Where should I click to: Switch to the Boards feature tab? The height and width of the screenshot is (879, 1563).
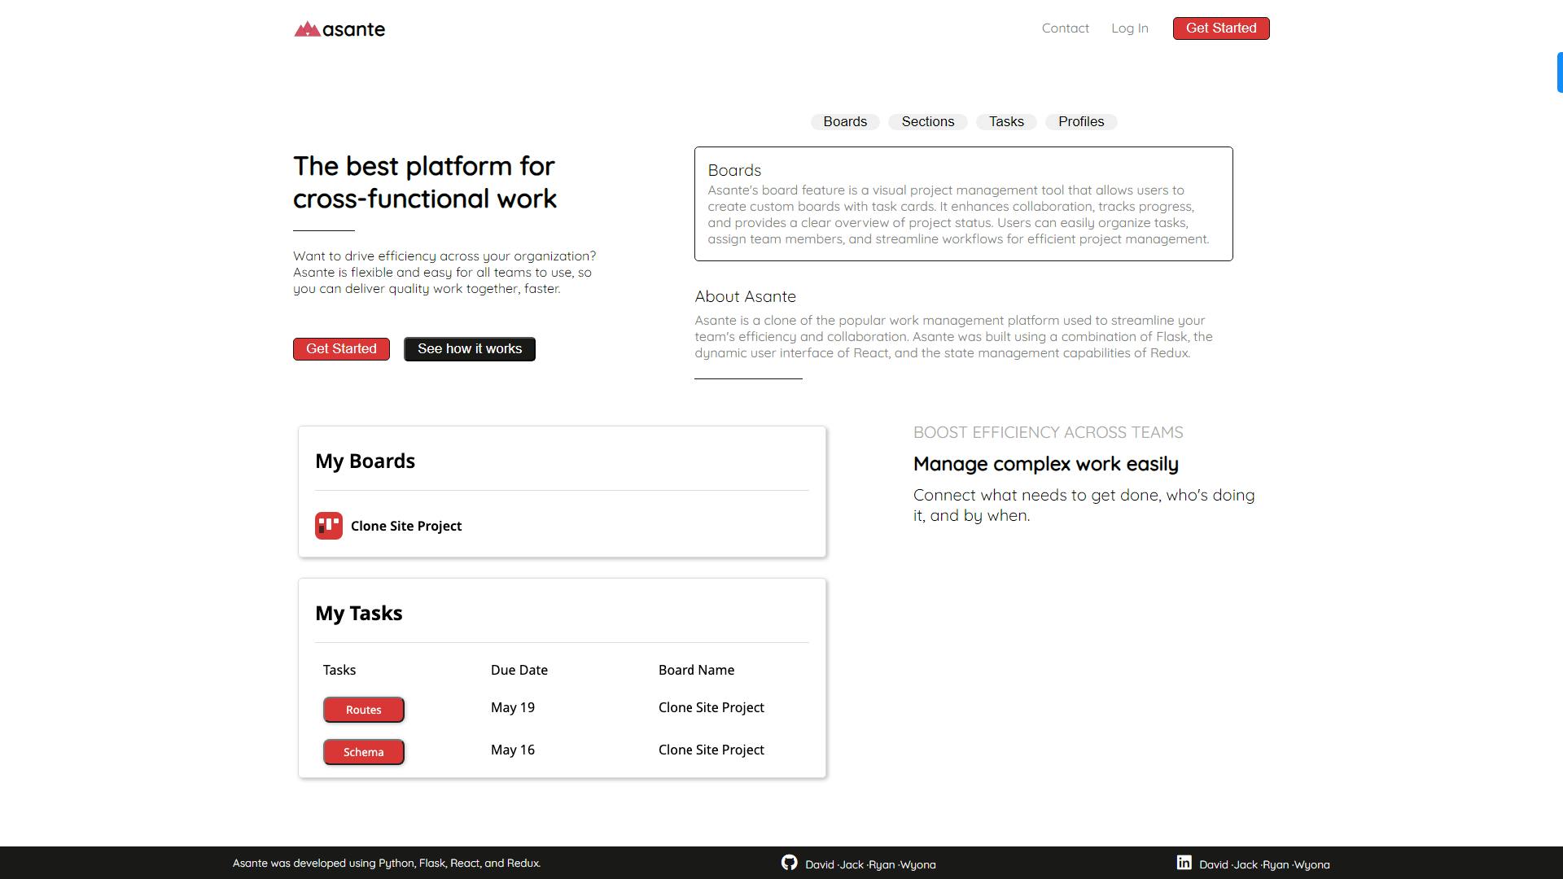click(x=844, y=122)
